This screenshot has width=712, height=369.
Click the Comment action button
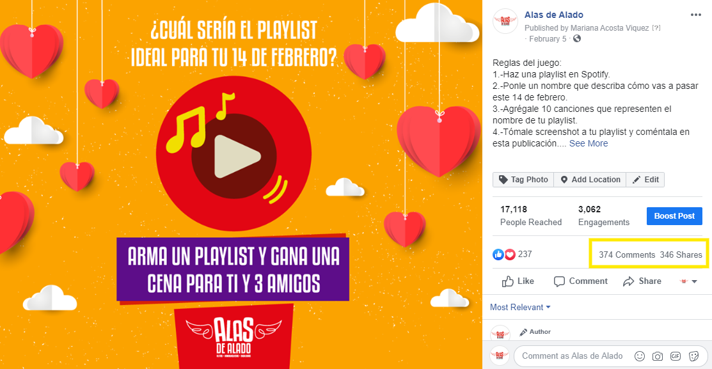click(x=580, y=281)
